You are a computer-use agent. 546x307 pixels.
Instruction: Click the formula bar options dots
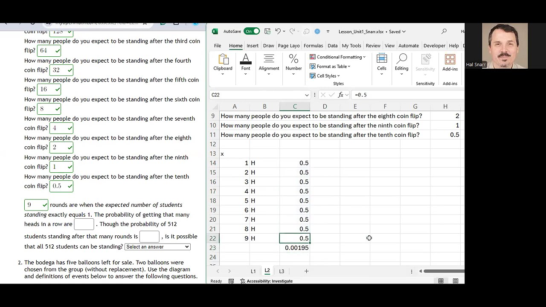click(x=314, y=95)
